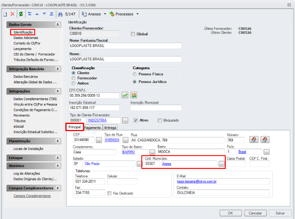
Task: Go to previous record arrow
Action: click(x=37, y=14)
